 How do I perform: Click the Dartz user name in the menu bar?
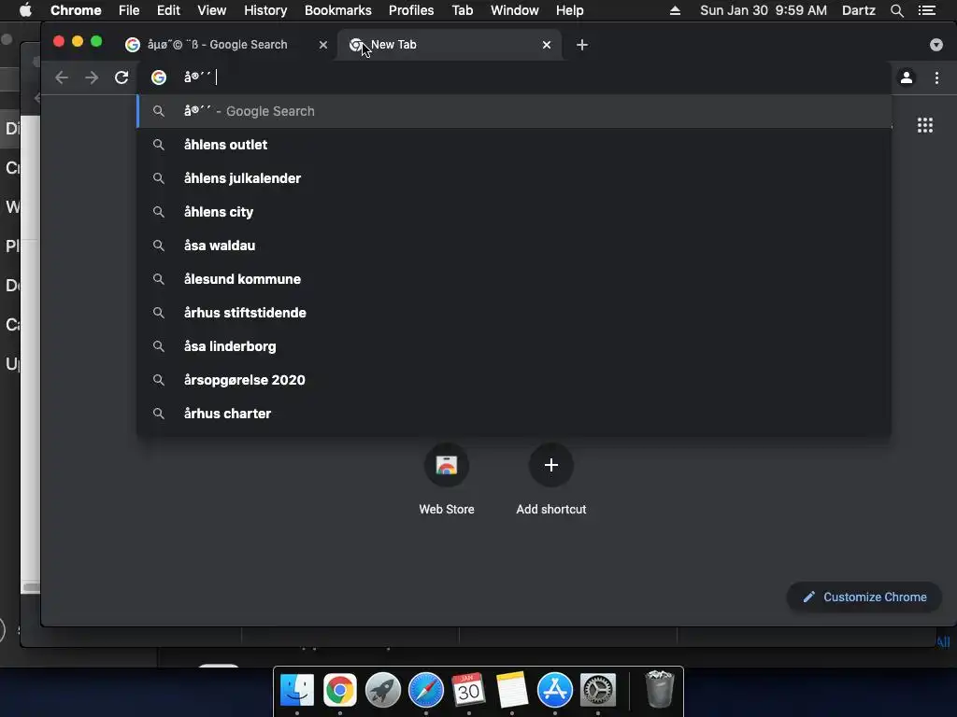(859, 10)
